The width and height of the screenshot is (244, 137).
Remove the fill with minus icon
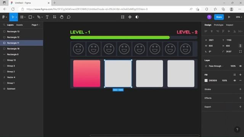(x=241, y=80)
